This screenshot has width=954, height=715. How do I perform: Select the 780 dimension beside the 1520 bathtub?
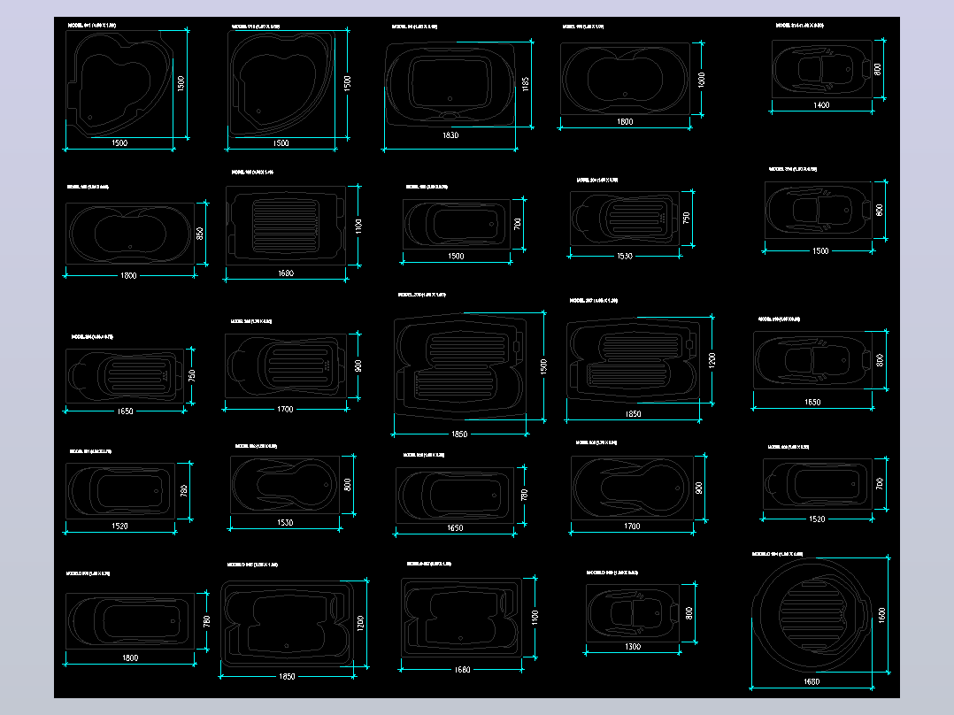point(184,490)
